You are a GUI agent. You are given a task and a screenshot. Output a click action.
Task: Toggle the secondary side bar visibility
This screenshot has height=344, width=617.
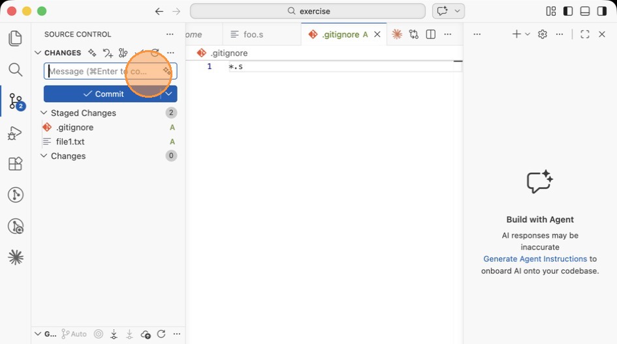tap(602, 11)
